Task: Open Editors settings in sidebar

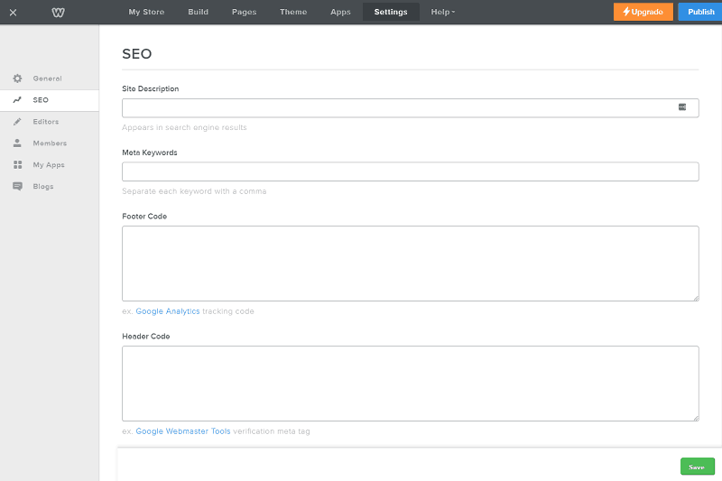Action: 50,122
